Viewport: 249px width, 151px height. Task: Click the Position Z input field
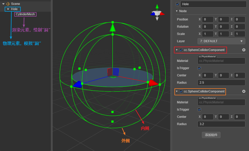(240, 19)
